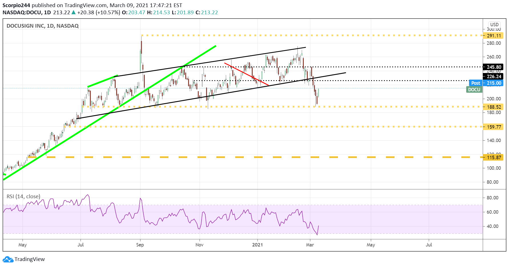The width and height of the screenshot is (509, 267).
Task: Click the high value 214.53
Action: point(161,13)
